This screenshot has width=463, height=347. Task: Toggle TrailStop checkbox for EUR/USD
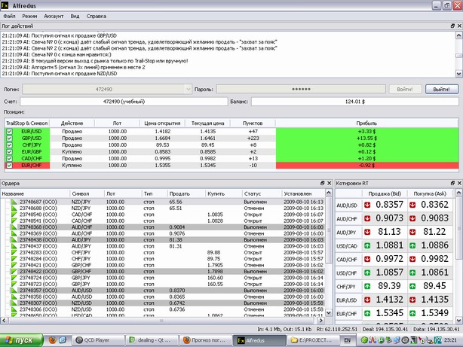click(x=10, y=132)
